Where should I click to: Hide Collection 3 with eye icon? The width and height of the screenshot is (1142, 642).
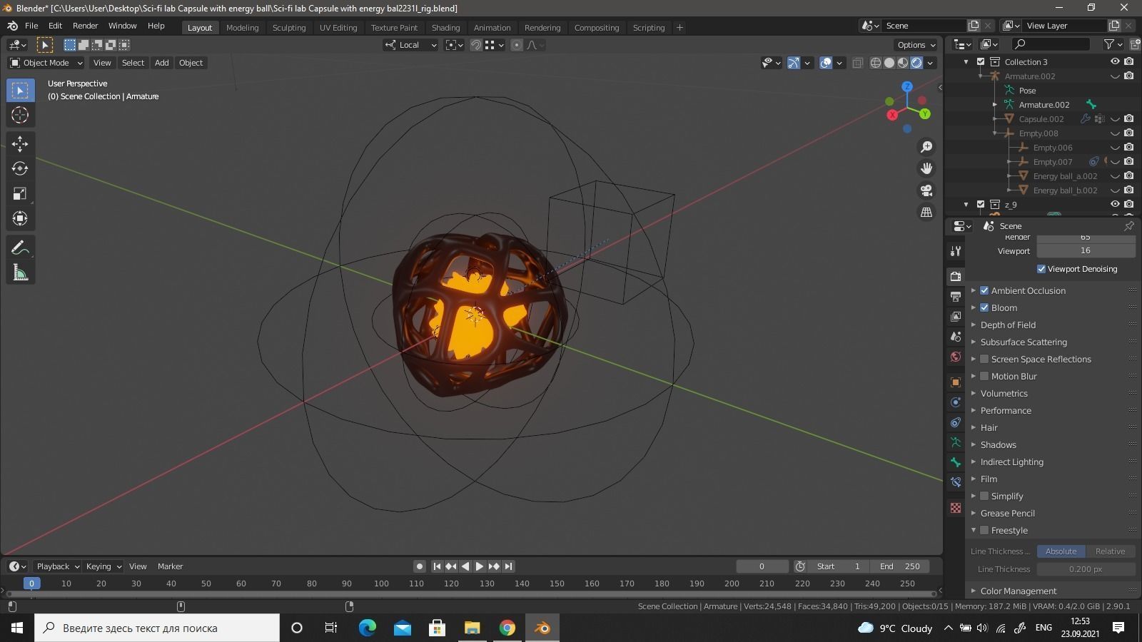click(x=1115, y=61)
